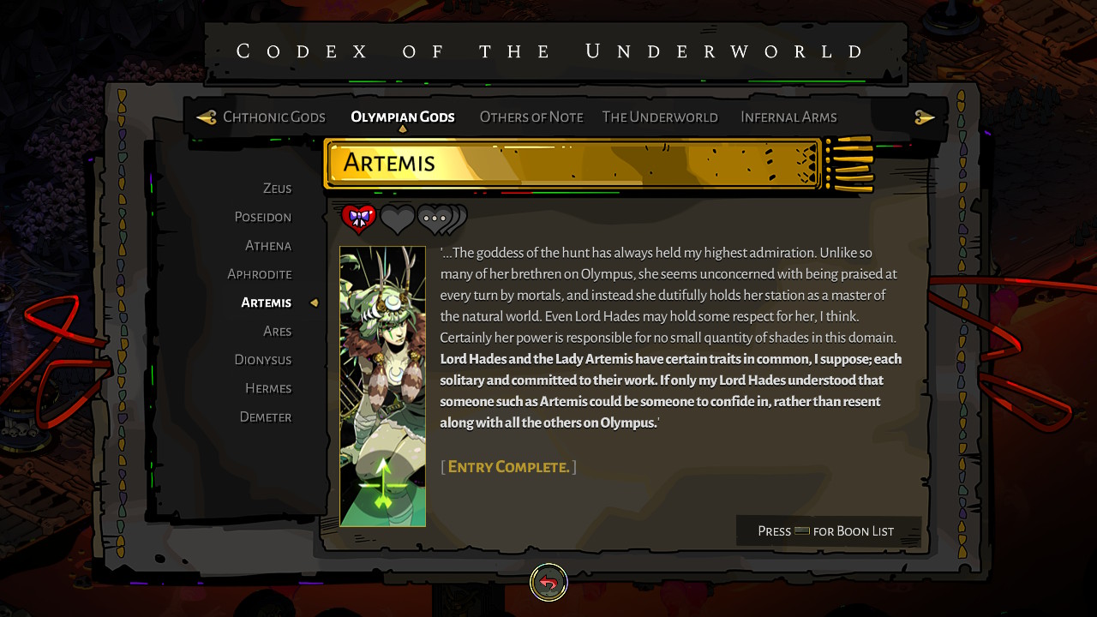Select Dionysus entry
The image size is (1097, 617).
coord(263,360)
